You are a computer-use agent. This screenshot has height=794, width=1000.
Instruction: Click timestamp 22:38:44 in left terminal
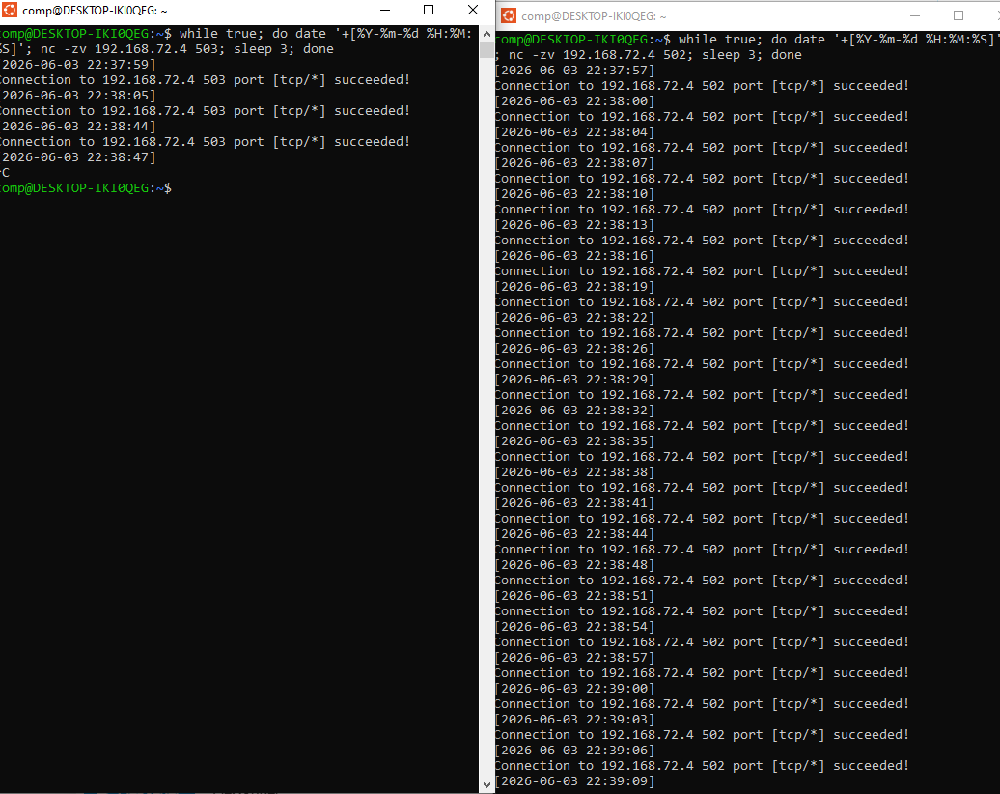coord(77,127)
